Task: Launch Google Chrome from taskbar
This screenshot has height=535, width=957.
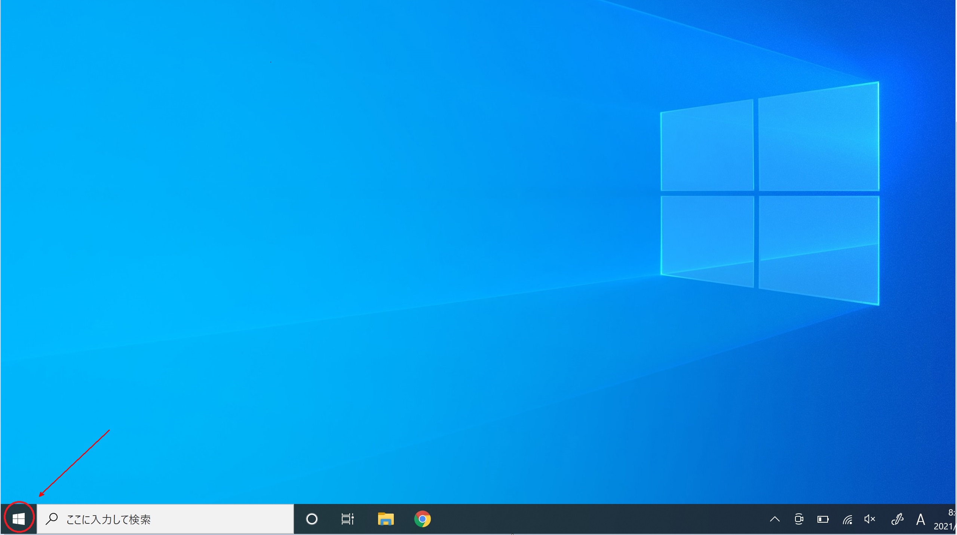Action: pyautogui.click(x=422, y=519)
